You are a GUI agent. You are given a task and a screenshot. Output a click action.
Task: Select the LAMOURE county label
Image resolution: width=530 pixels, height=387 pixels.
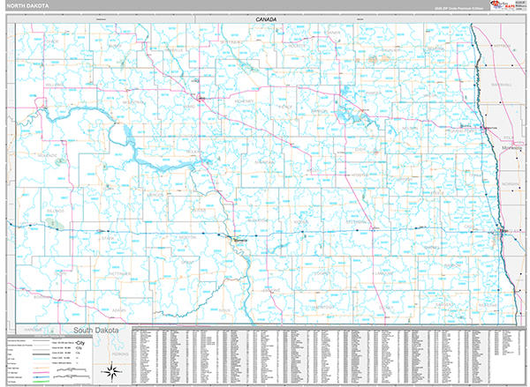[x=384, y=273]
